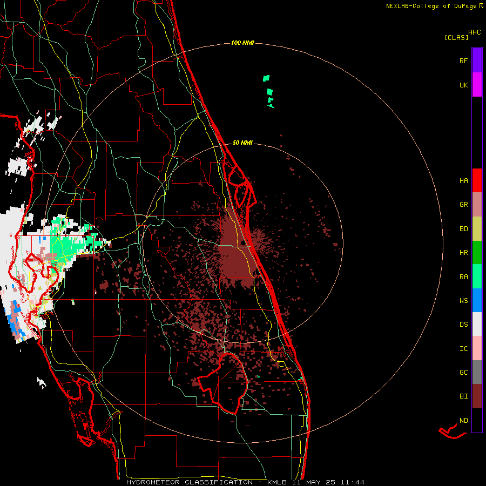Viewport: 486px width, 486px height.
Task: Click the WS blue legend swatch
Action: [x=477, y=300]
